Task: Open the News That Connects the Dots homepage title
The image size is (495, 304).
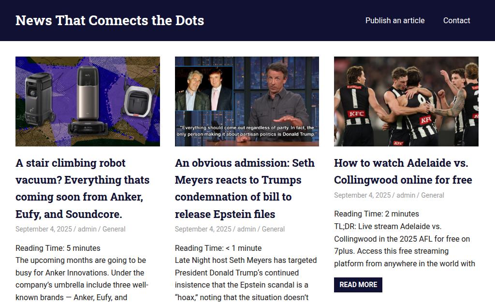Action: tap(110, 20)
